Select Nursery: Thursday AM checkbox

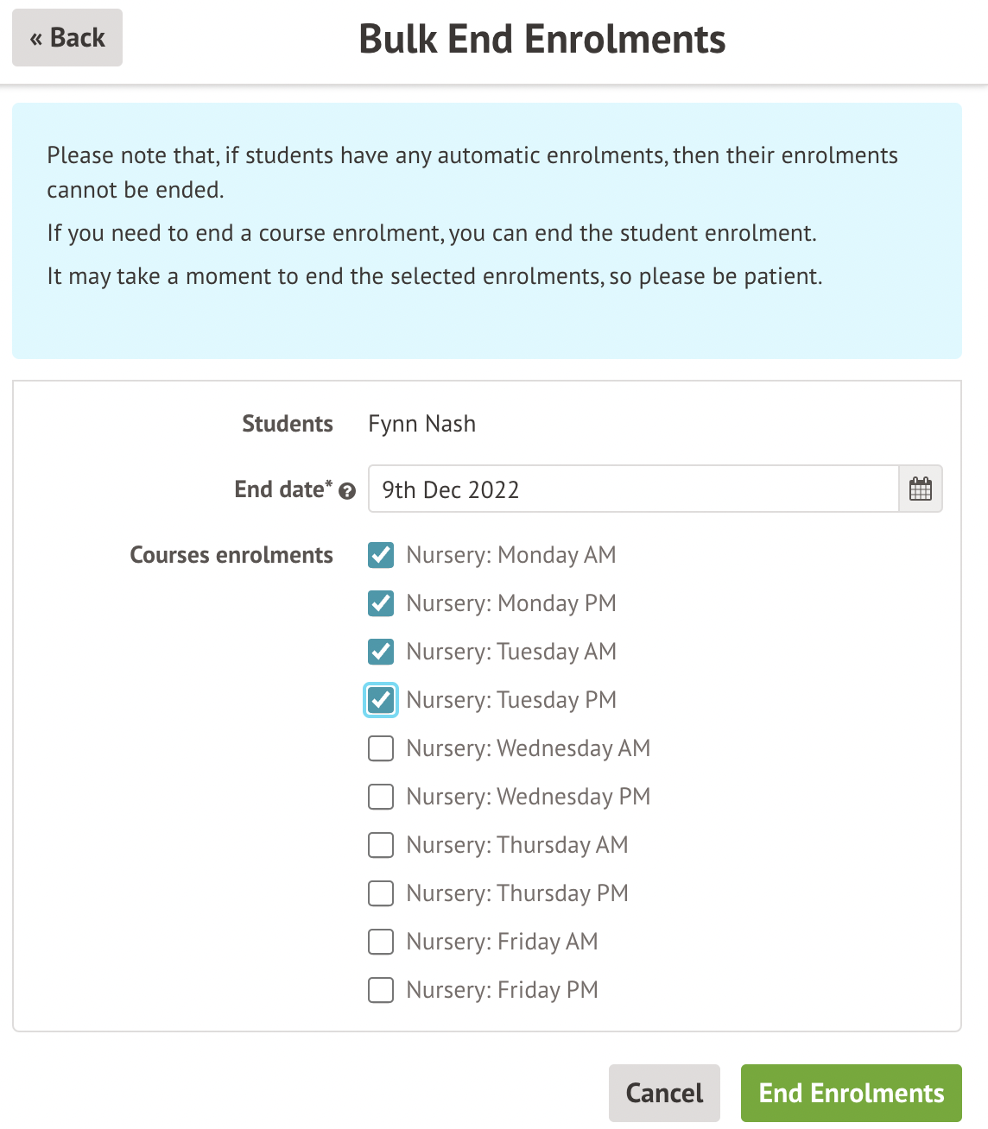[x=381, y=845]
